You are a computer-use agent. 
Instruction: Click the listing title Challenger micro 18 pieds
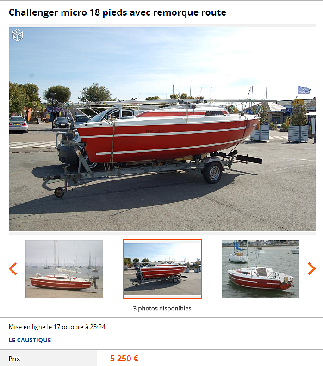(118, 12)
